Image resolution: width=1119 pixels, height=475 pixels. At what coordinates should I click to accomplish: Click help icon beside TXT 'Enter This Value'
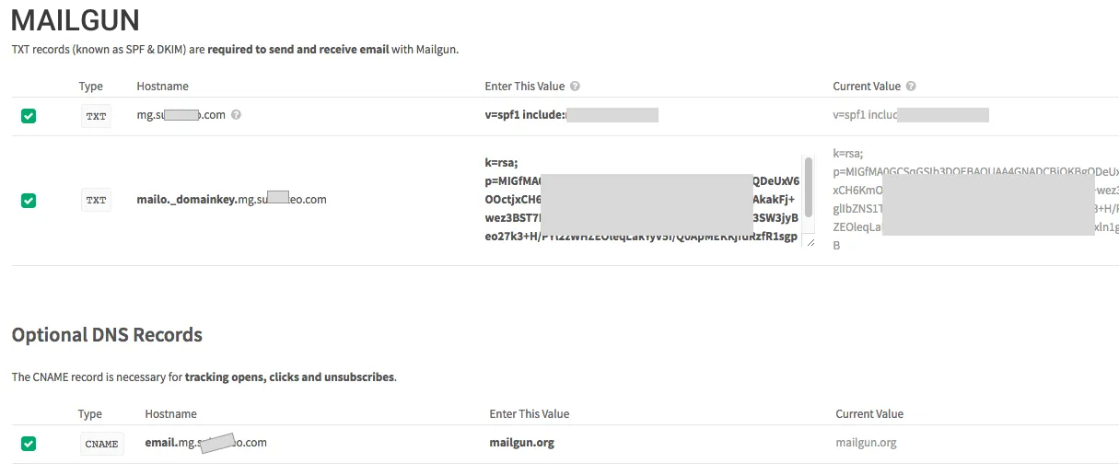576,87
